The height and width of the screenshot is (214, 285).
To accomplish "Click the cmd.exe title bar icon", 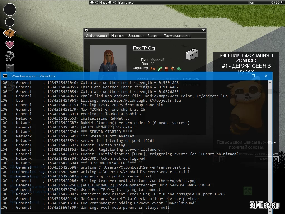I will (x=5, y=76).
